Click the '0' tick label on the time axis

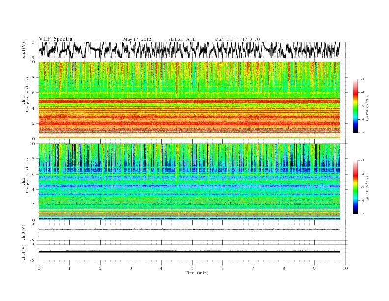pyautogui.click(x=39, y=268)
